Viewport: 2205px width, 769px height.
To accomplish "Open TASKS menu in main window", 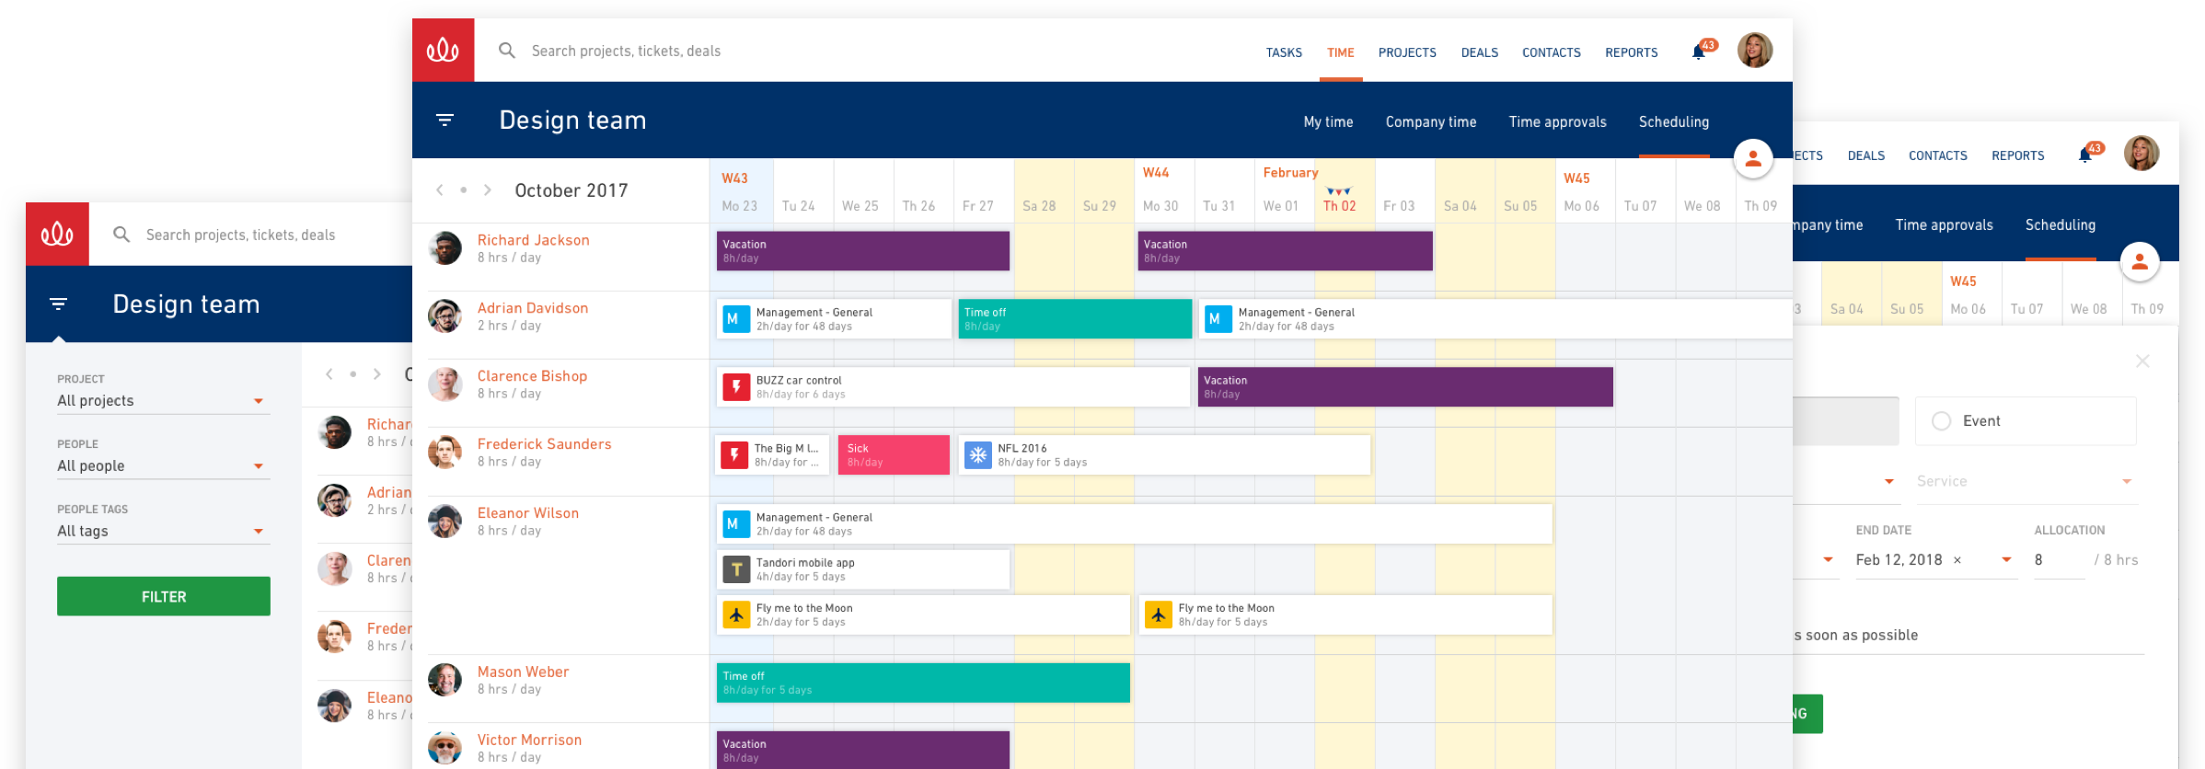I will coord(1284,52).
